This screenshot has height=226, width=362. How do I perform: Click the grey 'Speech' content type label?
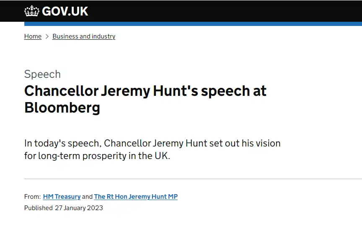(42, 74)
